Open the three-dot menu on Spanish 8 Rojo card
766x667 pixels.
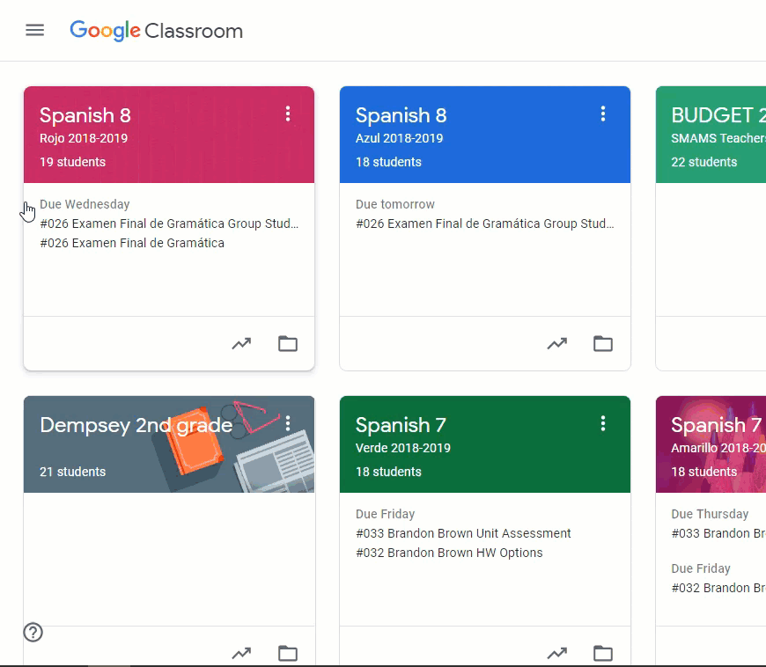click(x=288, y=114)
